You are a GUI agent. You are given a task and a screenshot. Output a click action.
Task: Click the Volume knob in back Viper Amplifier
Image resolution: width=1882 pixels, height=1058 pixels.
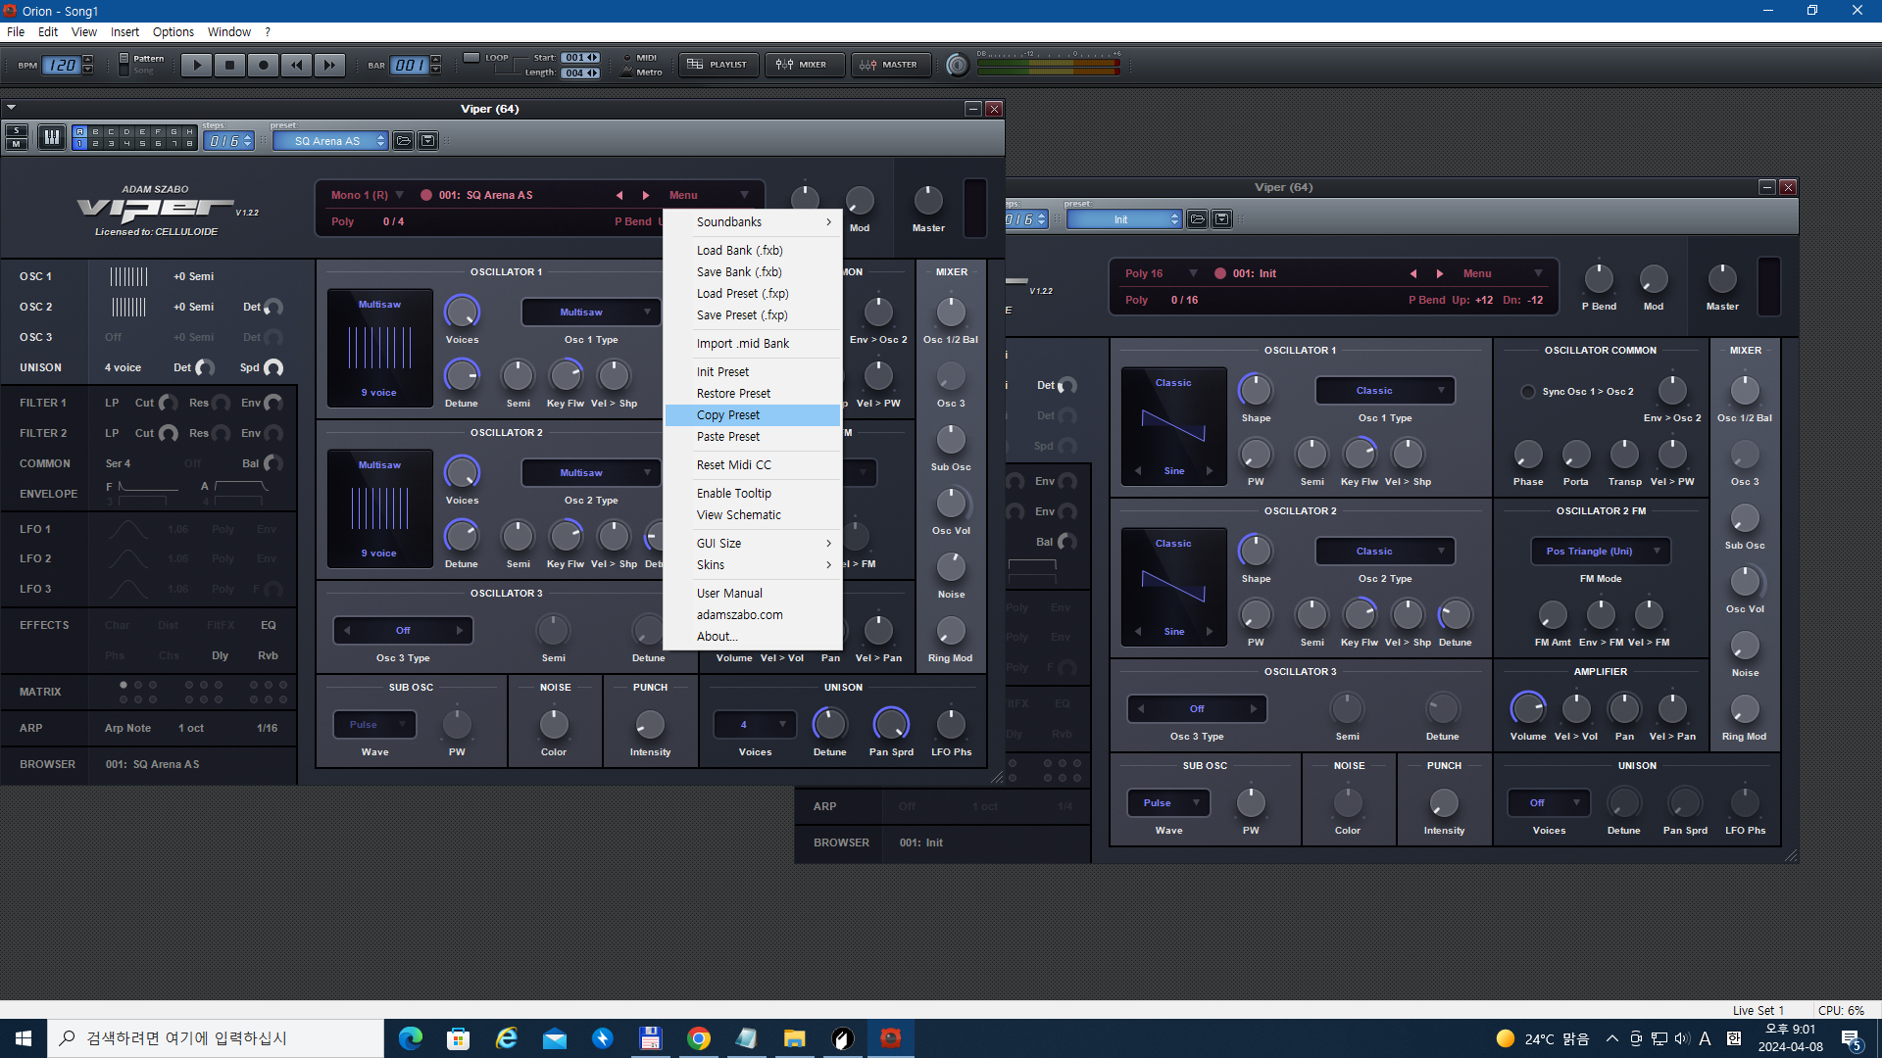(1527, 707)
